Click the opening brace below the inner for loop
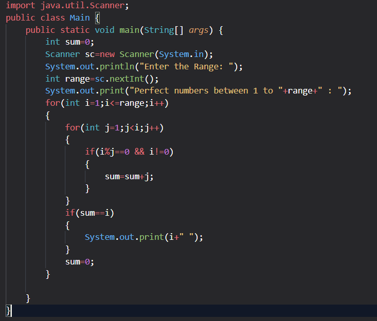377x321 pixels. (x=67, y=140)
